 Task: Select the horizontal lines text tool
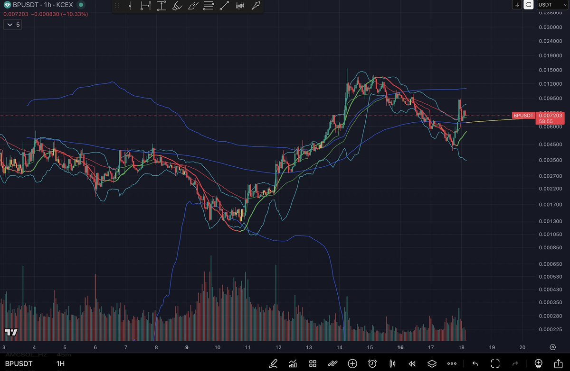(x=209, y=6)
